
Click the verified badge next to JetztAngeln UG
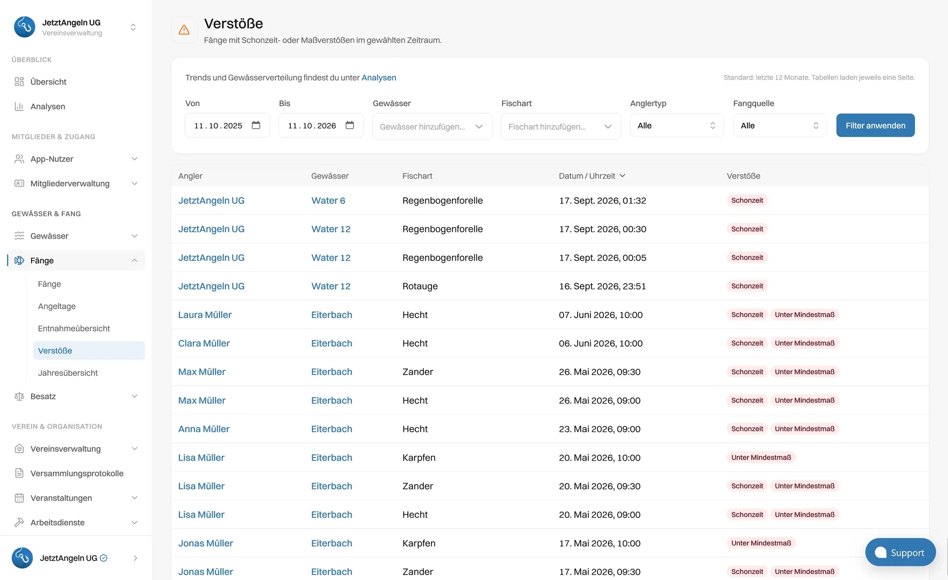(x=104, y=558)
